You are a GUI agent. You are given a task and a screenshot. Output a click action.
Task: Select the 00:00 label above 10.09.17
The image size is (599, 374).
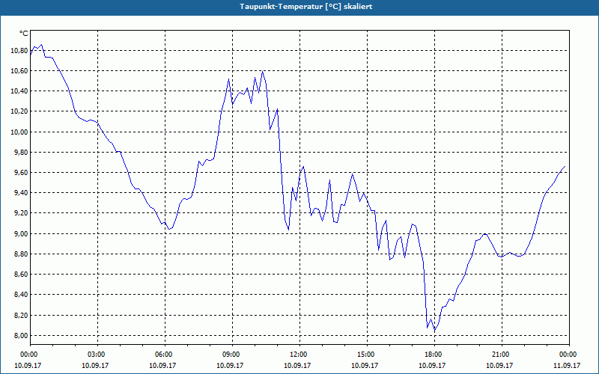click(x=28, y=355)
